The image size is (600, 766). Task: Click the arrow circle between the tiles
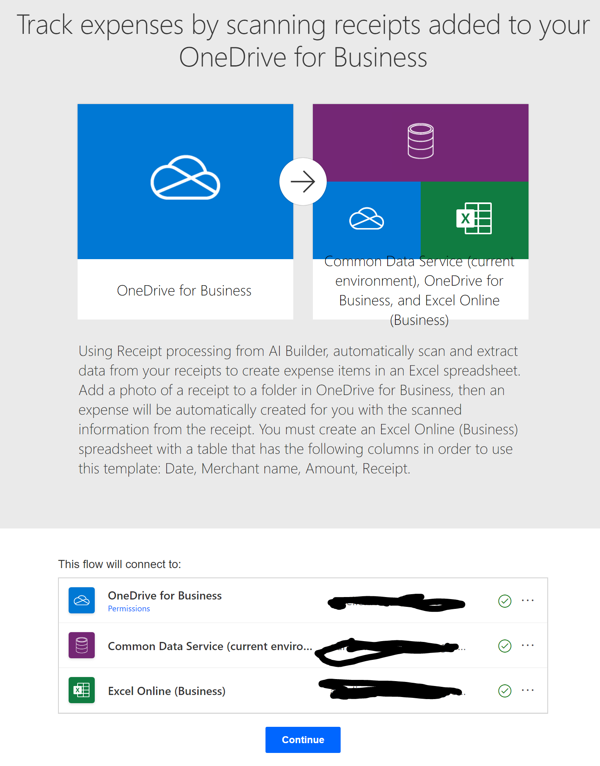(303, 182)
